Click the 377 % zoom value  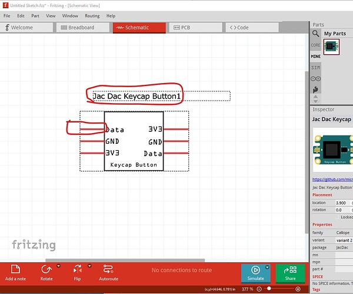pyautogui.click(x=247, y=289)
